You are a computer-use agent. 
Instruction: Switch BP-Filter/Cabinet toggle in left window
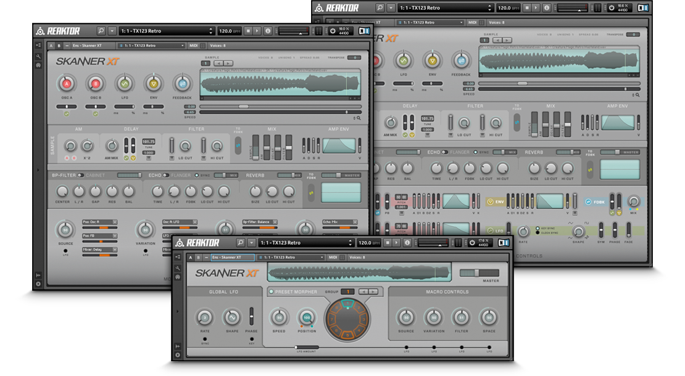click(x=81, y=175)
